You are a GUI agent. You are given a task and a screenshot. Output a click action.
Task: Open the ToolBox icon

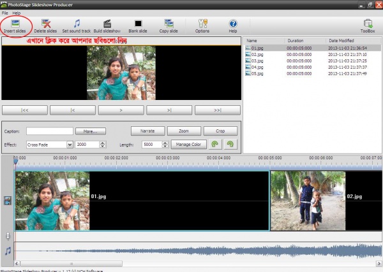tap(367, 24)
